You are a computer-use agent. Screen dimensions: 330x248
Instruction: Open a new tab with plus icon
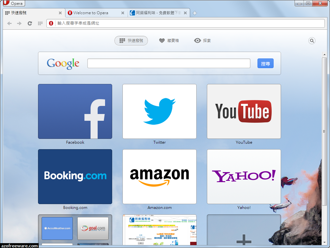pos(195,13)
